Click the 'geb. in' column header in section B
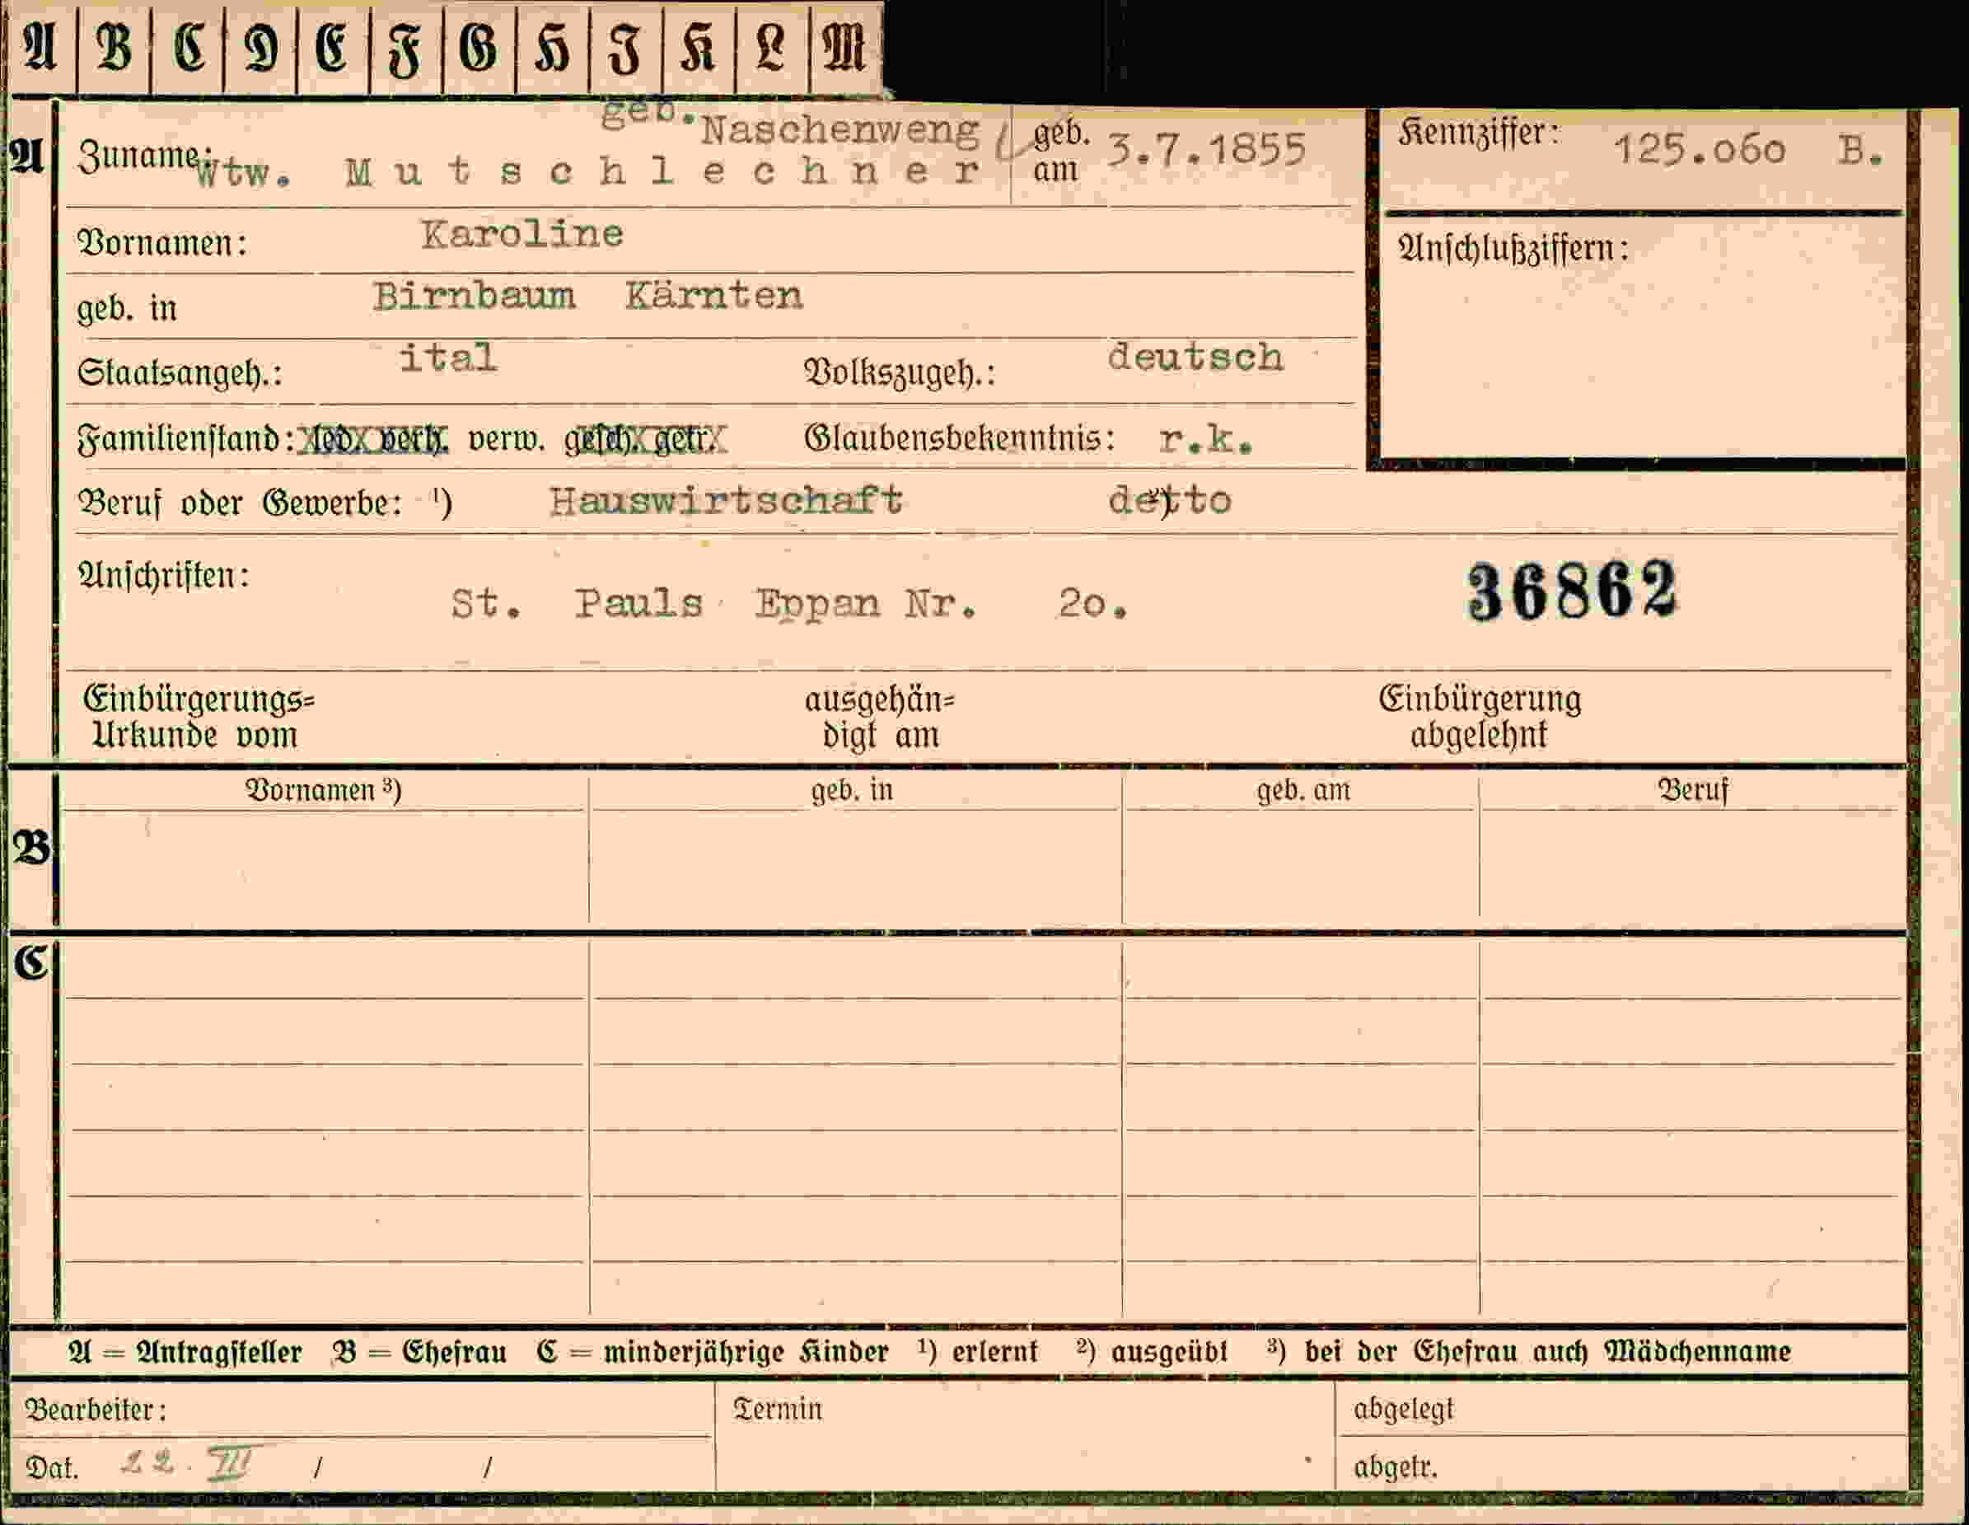Viewport: 1969px width, 1525px height. [x=851, y=790]
